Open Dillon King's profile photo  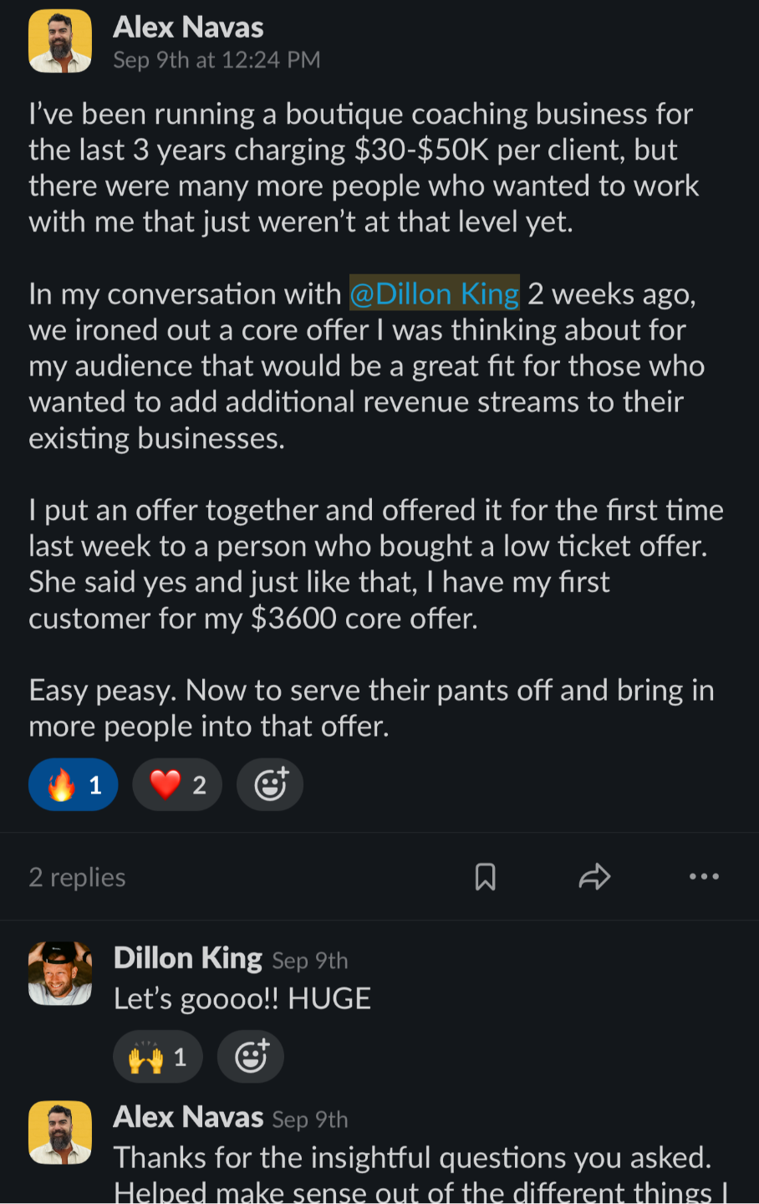[60, 973]
